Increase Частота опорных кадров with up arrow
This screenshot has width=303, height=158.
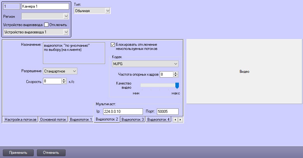176,73
